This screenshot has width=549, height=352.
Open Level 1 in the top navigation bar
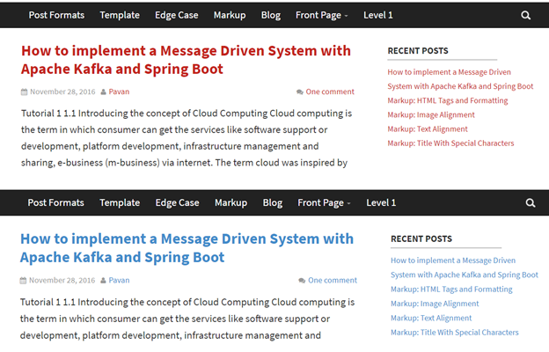click(378, 15)
